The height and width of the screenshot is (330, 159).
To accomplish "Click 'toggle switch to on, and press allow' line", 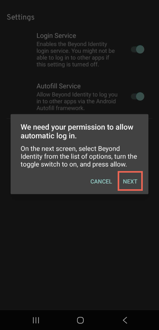I will click(x=74, y=164).
